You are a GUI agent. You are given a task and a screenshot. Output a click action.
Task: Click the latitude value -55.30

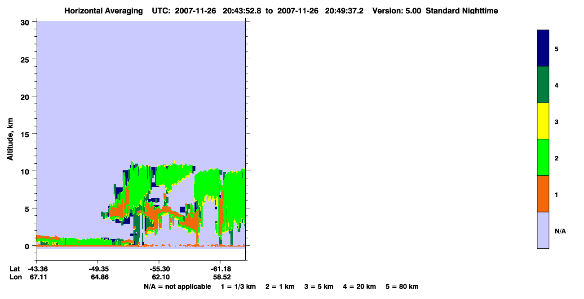(159, 269)
